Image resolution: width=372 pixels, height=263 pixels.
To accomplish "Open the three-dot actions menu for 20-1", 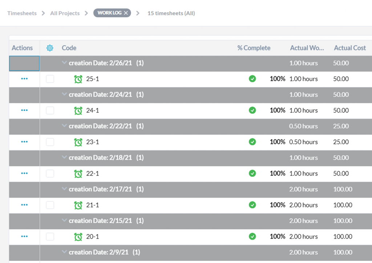I will [24, 237].
